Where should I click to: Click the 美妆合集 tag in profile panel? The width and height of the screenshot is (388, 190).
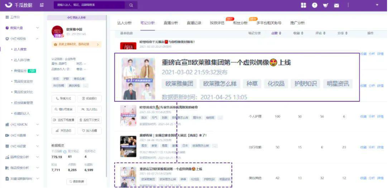pyautogui.click(x=79, y=79)
